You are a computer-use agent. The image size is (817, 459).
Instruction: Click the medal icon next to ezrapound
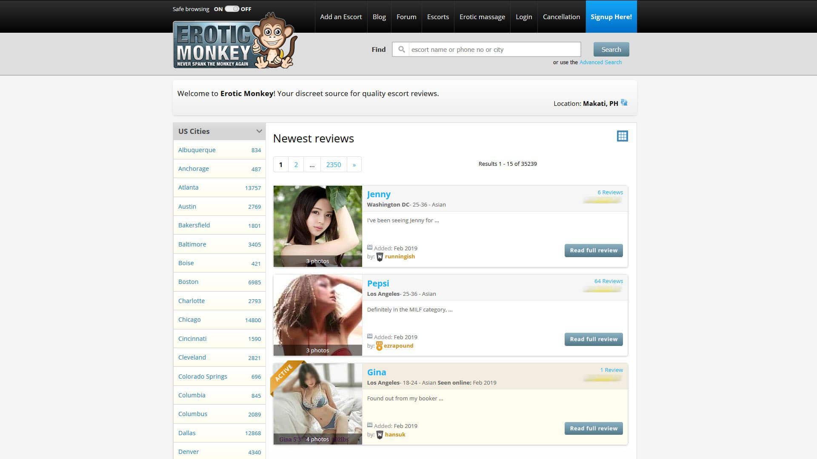click(379, 346)
